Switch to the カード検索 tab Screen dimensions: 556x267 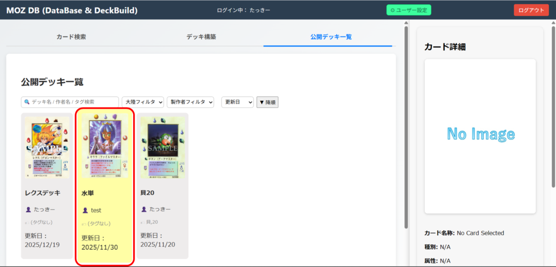[x=71, y=37]
